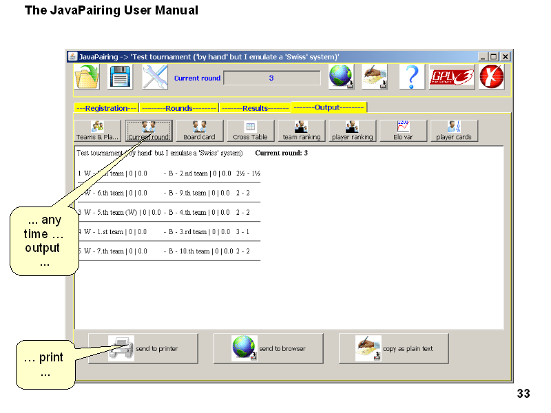The image size is (551, 413).
Task: Select the Output tab
Action: 329,107
